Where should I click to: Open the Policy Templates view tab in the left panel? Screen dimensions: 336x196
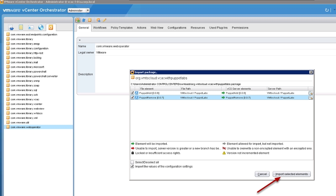pyautogui.click(x=11, y=27)
